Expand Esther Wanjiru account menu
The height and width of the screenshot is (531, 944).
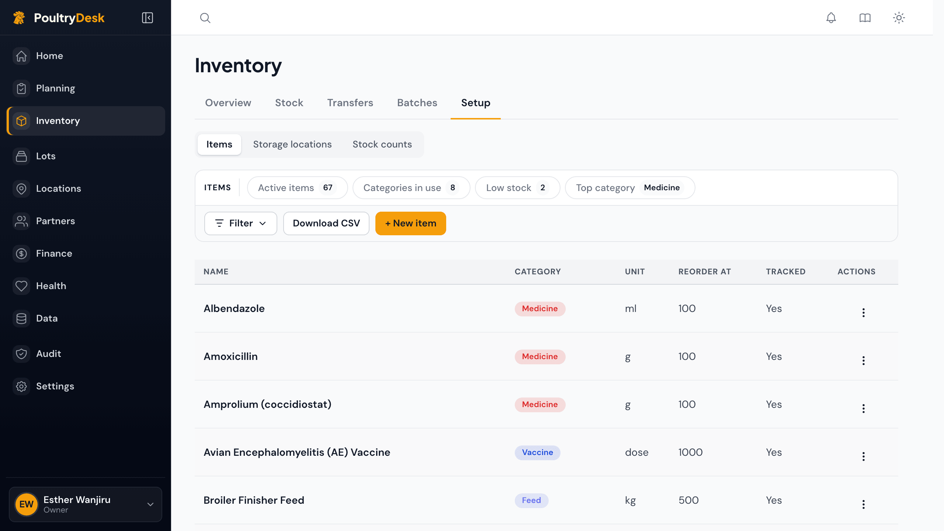[86, 504]
